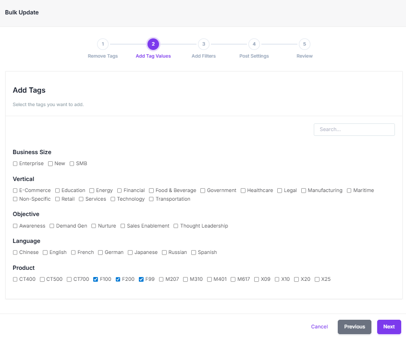Viewport: 406px width, 338px height.
Task: Select the English language tag
Action: [x=45, y=253]
